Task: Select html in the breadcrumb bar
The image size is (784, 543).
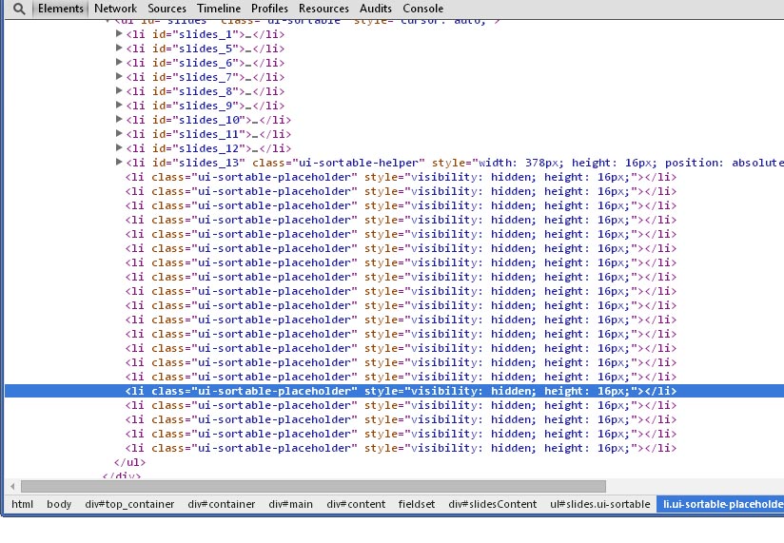Action: 22,504
